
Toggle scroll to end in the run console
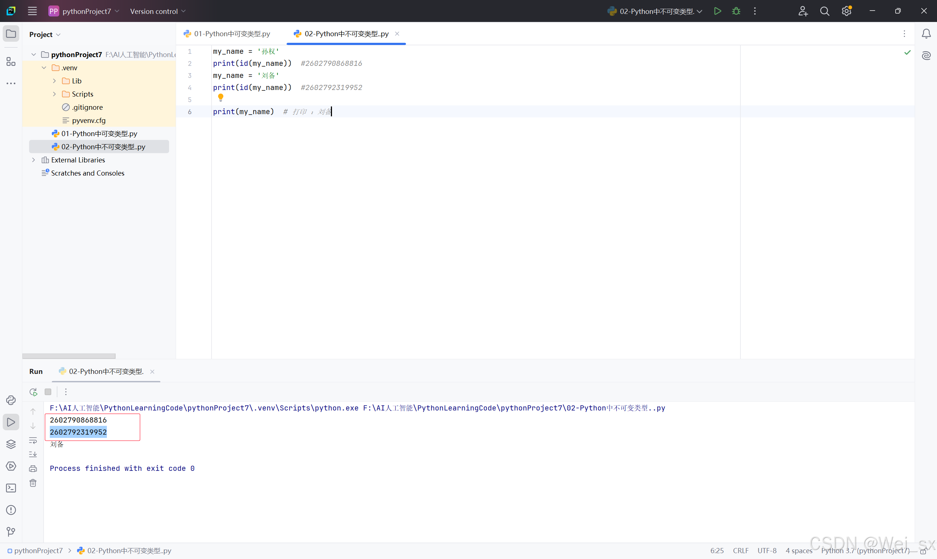click(33, 454)
